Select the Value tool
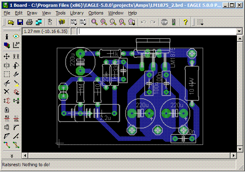 point(16,119)
